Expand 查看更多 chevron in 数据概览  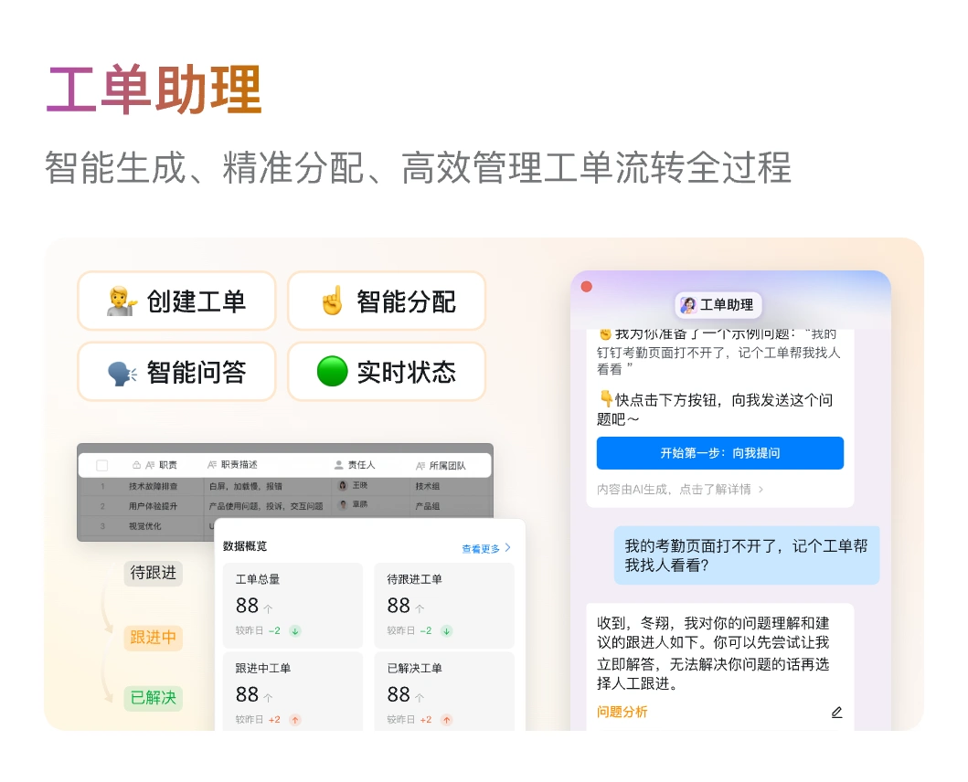click(508, 548)
